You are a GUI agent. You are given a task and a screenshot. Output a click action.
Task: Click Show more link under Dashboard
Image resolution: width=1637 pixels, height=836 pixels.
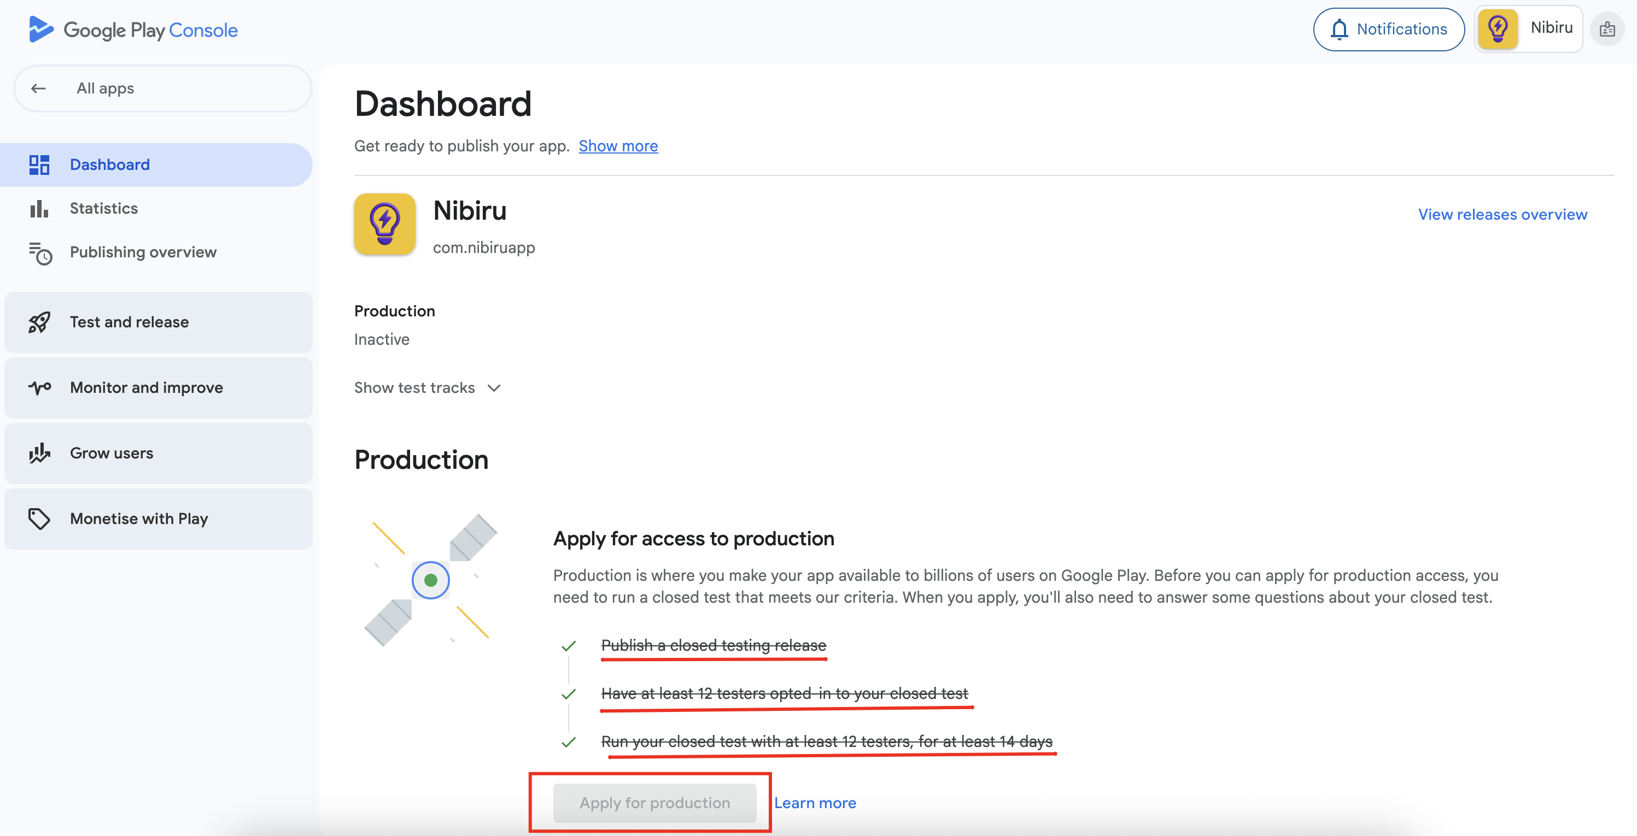pos(618,146)
